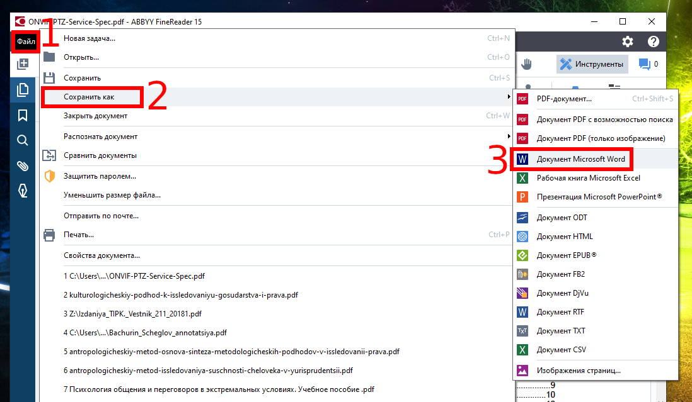Open the Digital signatures pen icon
The width and height of the screenshot is (692, 402).
[23, 191]
